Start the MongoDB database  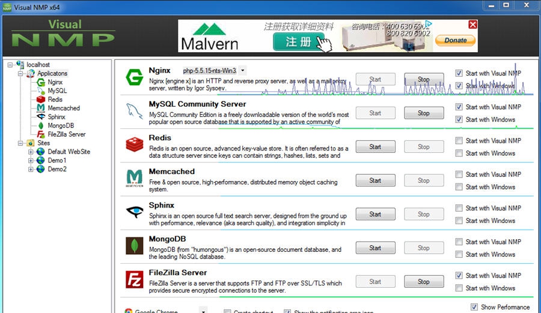click(x=375, y=248)
